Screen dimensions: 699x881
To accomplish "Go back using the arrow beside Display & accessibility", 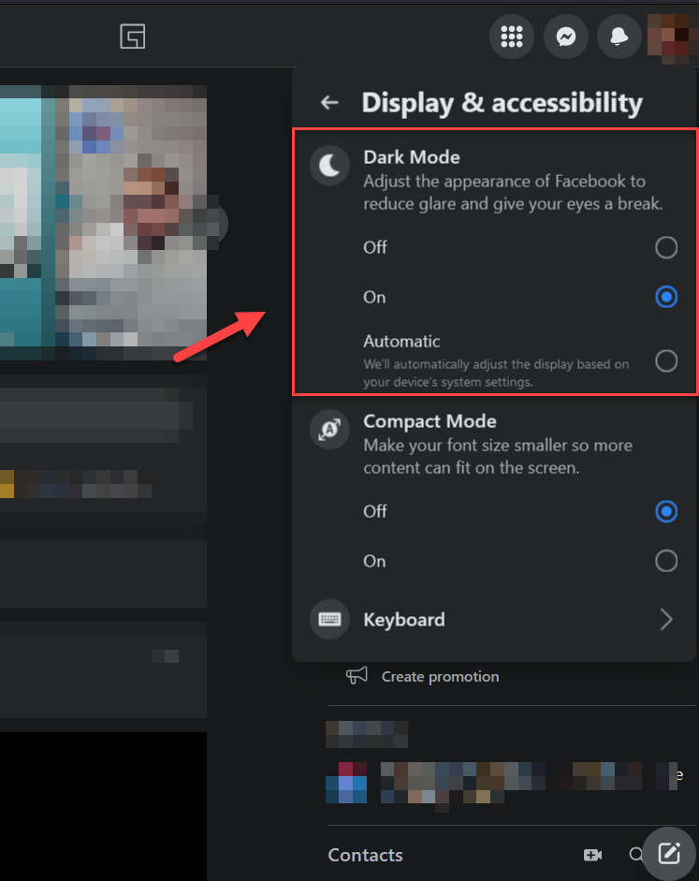I will (x=329, y=103).
